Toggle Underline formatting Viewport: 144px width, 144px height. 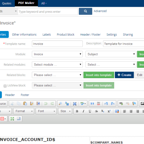point(90,111)
